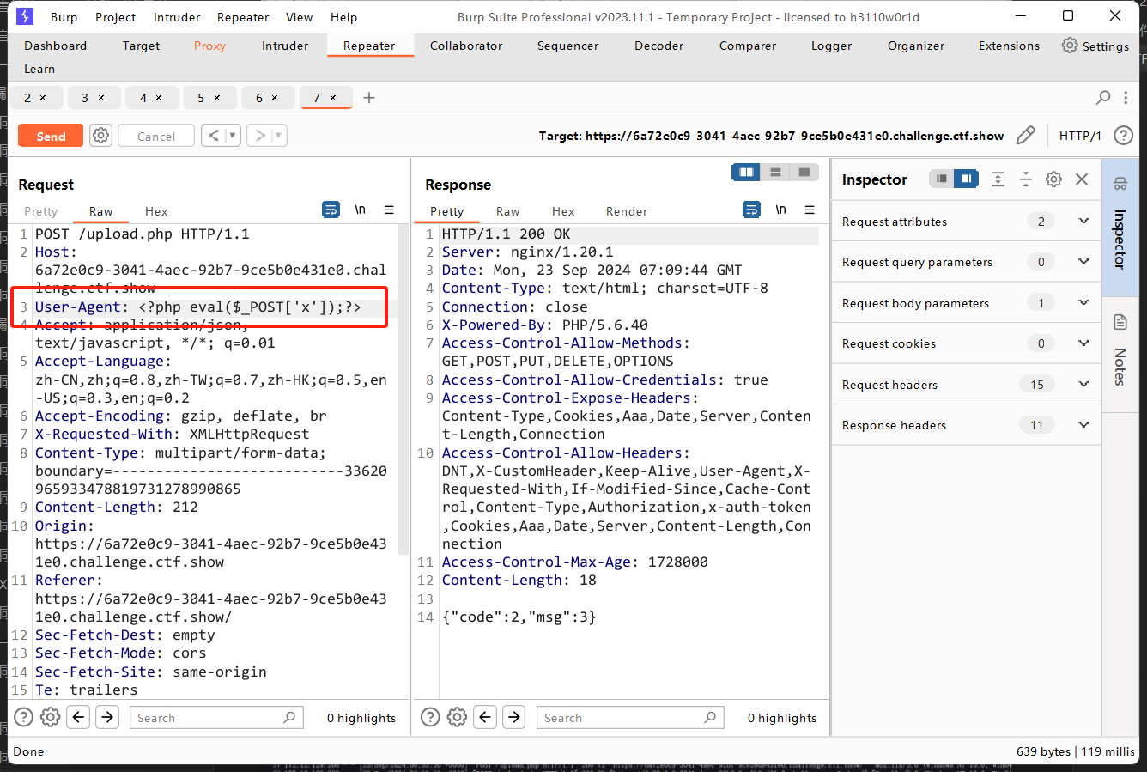
Task: Open Settings with the gear icon
Action: (1070, 46)
